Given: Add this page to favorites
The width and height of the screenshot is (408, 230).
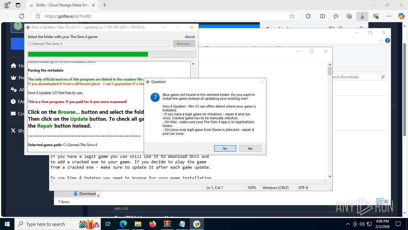Looking at the screenshot, I should (292, 16).
